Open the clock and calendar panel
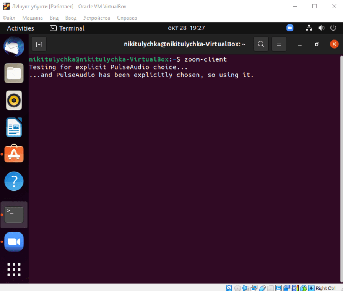 [x=186, y=28]
